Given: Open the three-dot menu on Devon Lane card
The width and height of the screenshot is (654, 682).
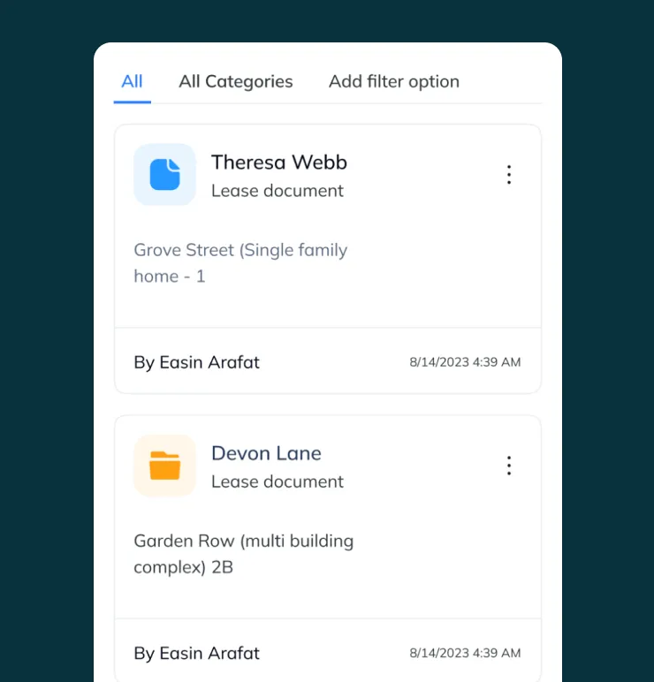Looking at the screenshot, I should click(x=508, y=466).
